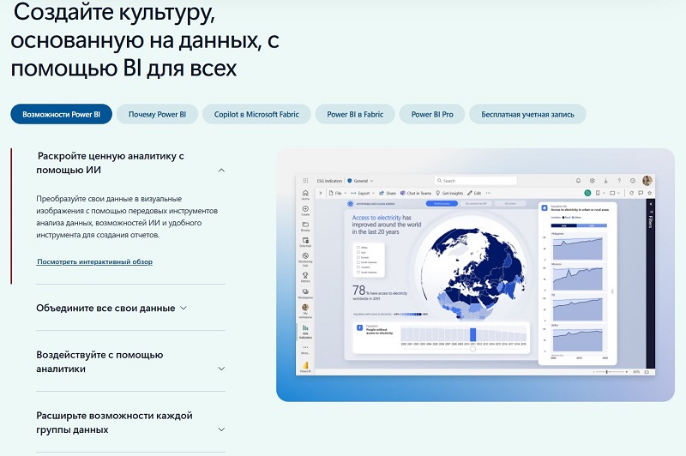Open the help question mark icon

click(619, 181)
